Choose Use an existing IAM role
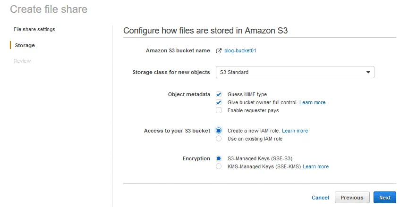Screen dimensions: 400x207 [x=219, y=139]
